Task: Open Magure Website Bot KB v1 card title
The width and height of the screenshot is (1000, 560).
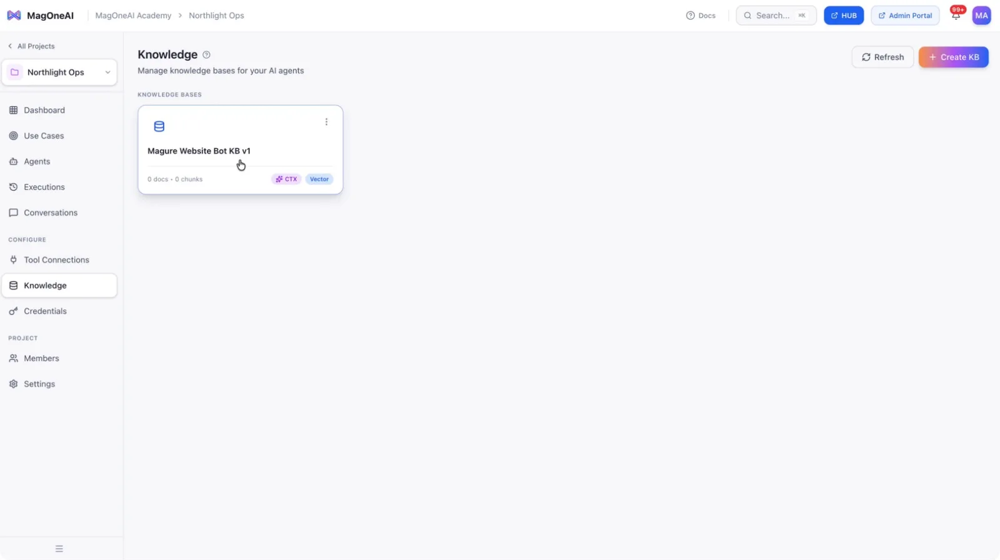Action: [199, 151]
